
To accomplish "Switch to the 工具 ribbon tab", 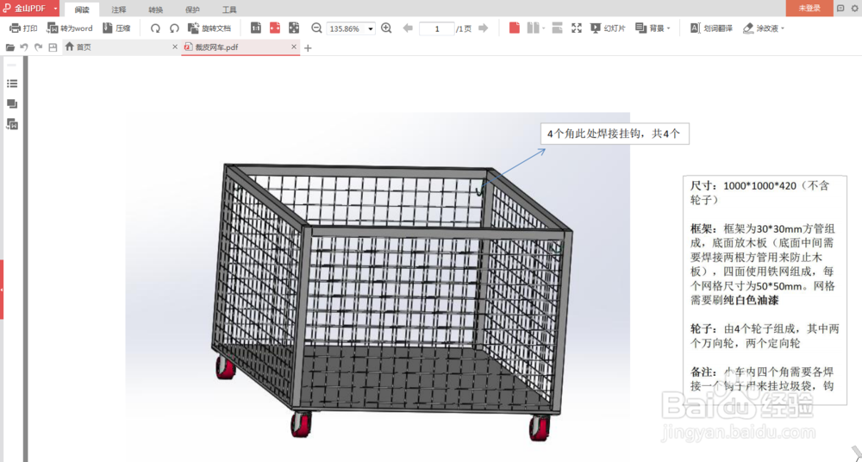I will (229, 9).
